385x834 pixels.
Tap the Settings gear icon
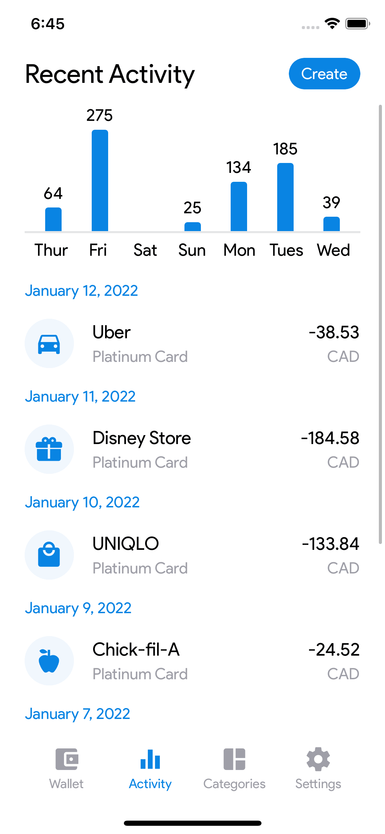[318, 759]
